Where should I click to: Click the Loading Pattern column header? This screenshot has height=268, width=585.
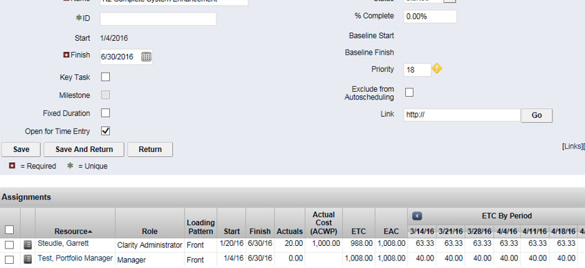pos(201,227)
